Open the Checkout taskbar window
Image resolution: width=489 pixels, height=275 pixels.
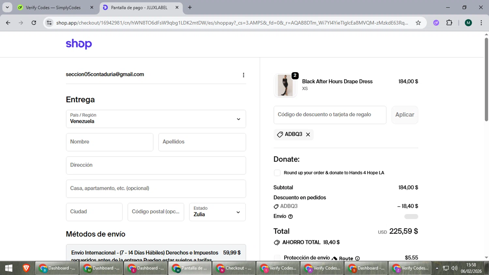(234, 268)
